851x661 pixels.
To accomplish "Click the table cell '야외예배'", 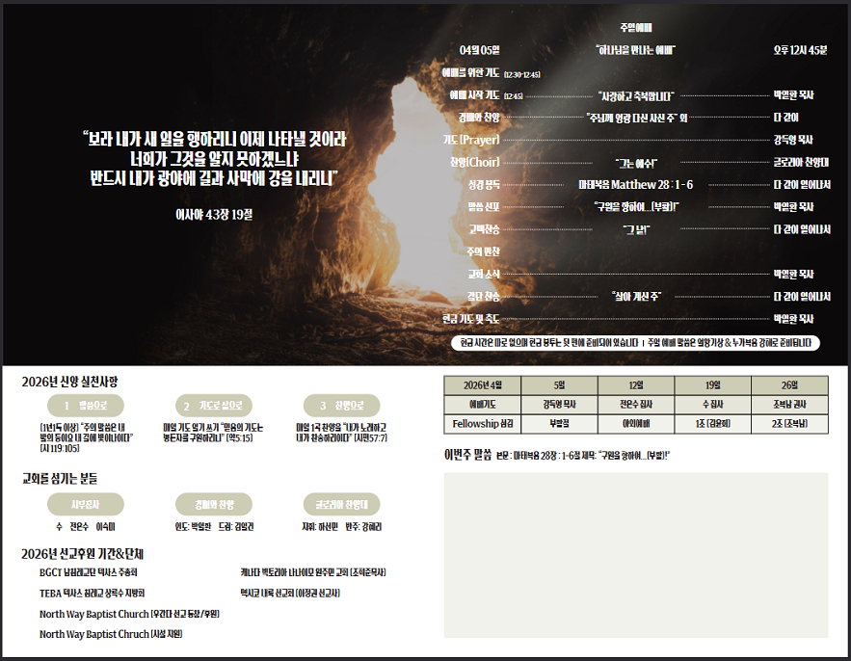I will [636, 424].
